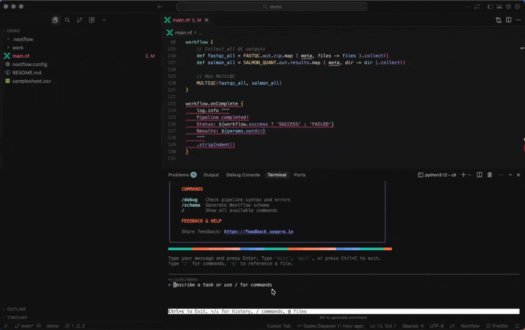Split the terminal panel icon

coord(479,175)
